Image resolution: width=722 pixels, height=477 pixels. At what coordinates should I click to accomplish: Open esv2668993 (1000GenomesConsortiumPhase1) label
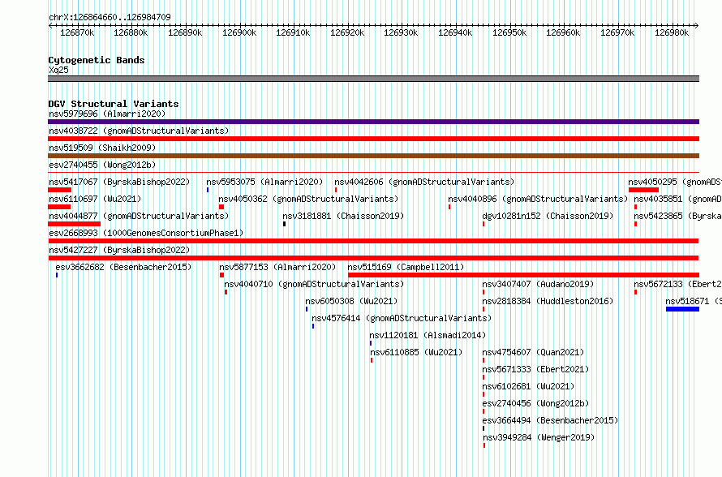pyautogui.click(x=146, y=233)
